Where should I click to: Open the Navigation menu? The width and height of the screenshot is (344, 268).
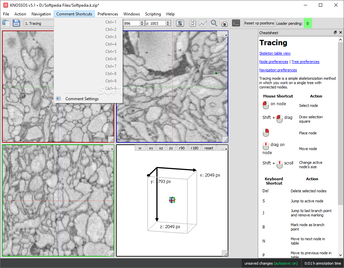click(41, 14)
